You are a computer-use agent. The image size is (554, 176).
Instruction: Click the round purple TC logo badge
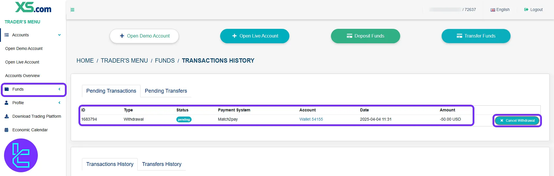(x=21, y=155)
